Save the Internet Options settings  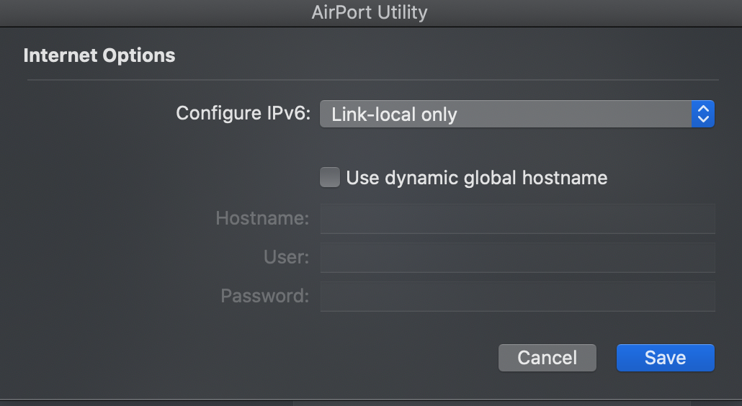coord(665,358)
